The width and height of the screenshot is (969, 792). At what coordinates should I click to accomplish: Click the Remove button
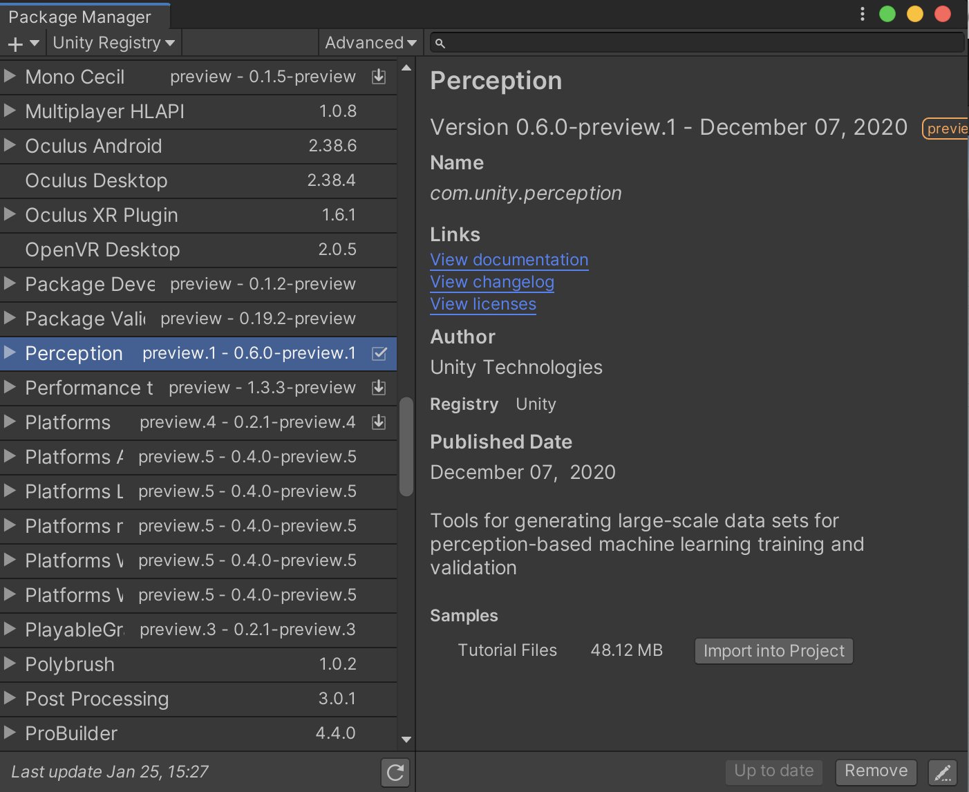876,771
